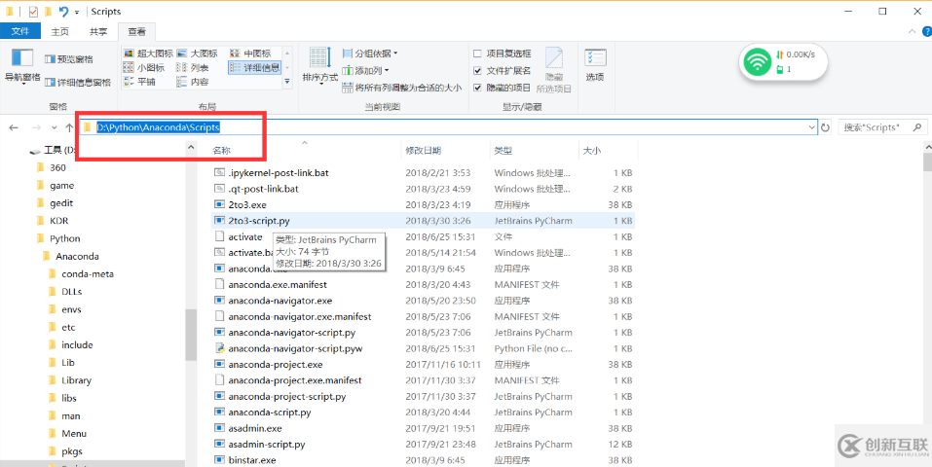
Task: Open the address bar history dropdown
Action: point(812,127)
